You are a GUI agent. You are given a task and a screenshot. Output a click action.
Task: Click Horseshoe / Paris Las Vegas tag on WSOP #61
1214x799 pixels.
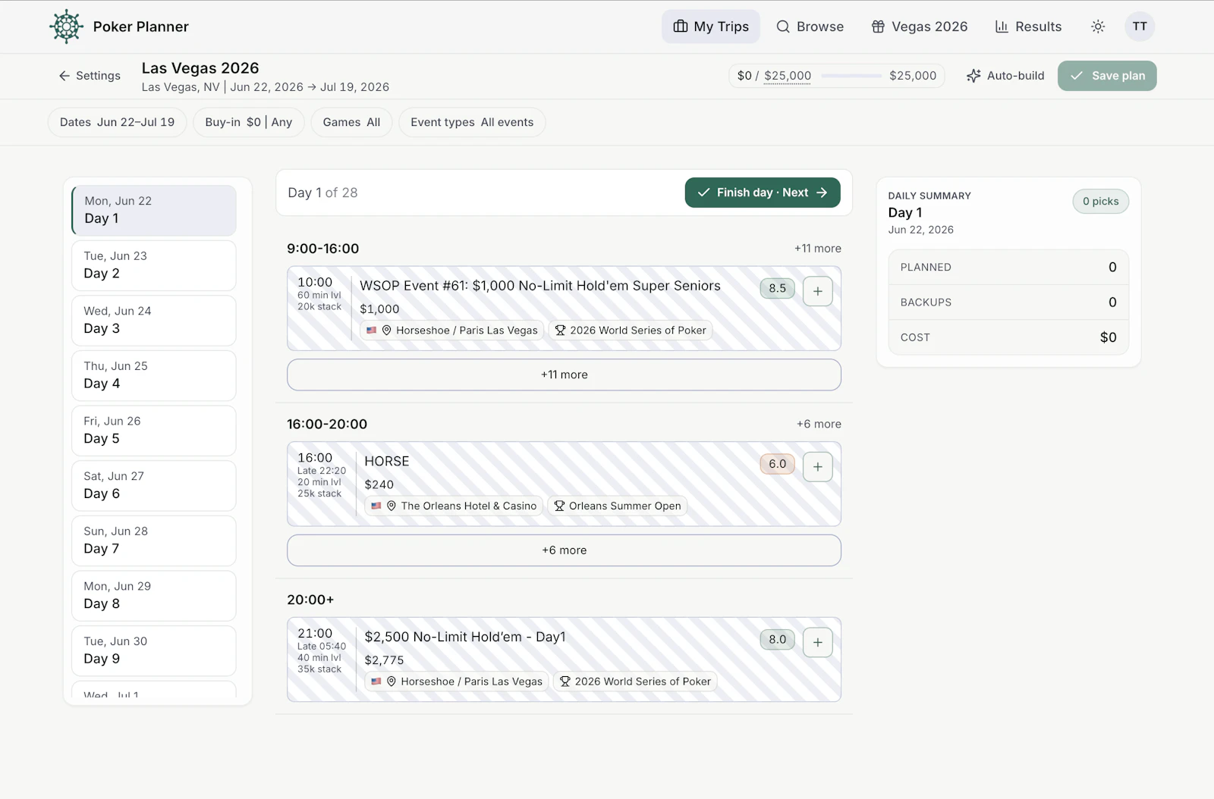451,331
